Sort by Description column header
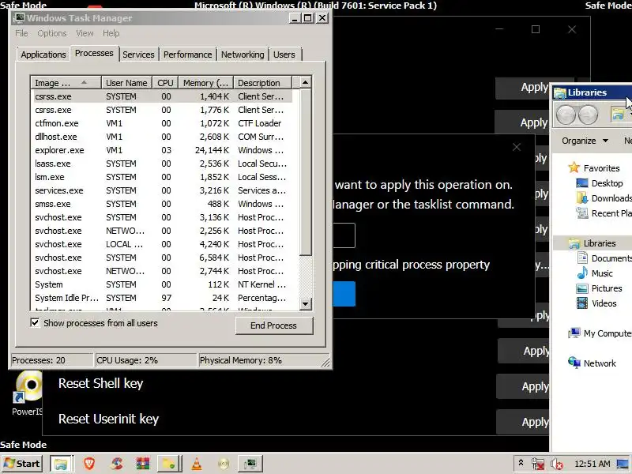This screenshot has width=632, height=474. click(x=262, y=83)
